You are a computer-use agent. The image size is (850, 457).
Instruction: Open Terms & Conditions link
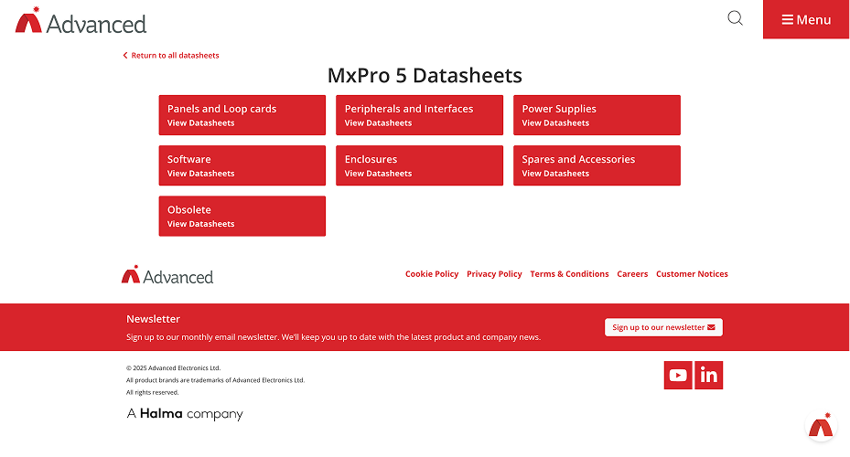click(x=569, y=274)
